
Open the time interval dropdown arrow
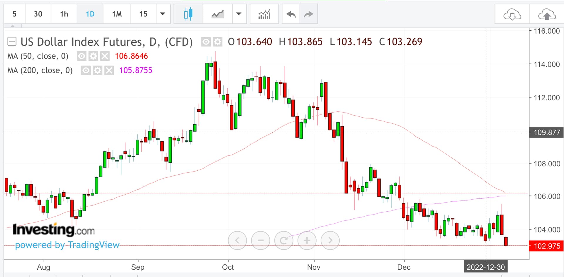pos(162,14)
